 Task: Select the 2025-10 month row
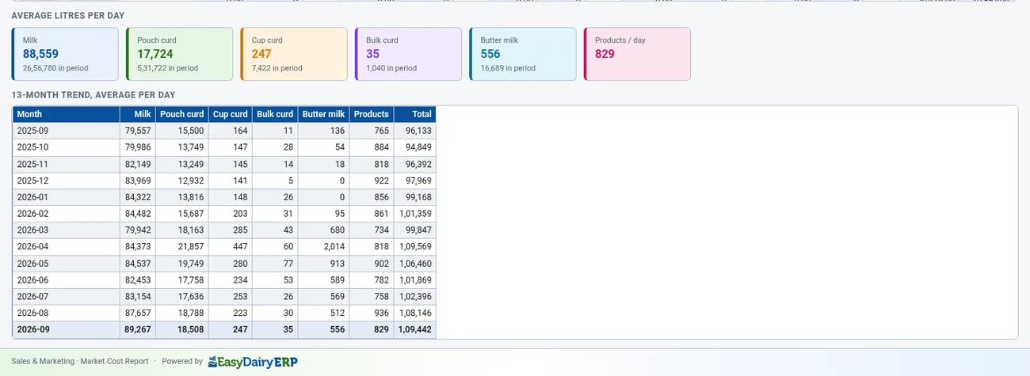tap(224, 147)
